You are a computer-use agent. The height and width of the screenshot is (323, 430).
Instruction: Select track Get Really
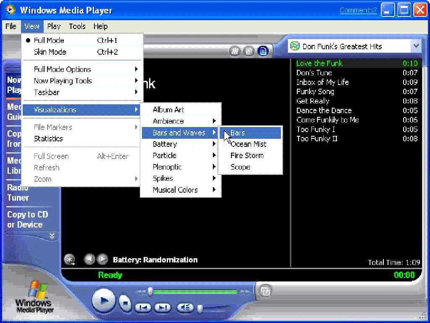(357, 101)
